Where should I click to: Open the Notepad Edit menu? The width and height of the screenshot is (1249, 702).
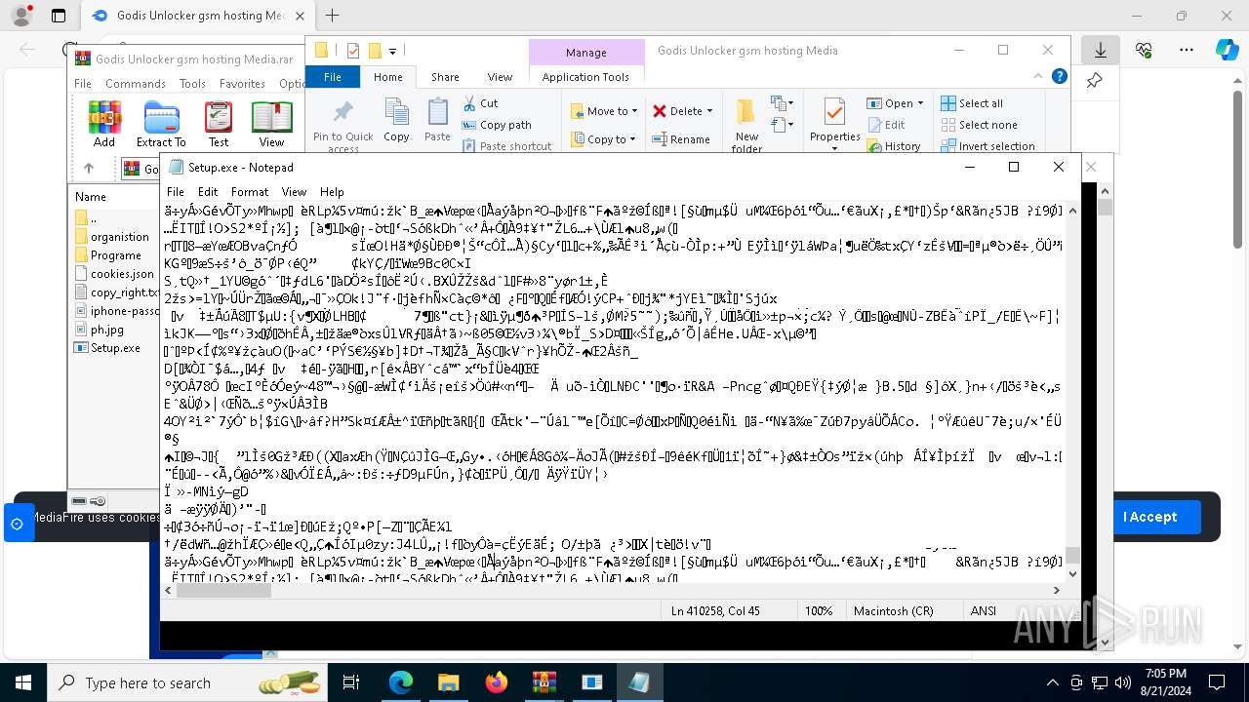click(x=208, y=192)
